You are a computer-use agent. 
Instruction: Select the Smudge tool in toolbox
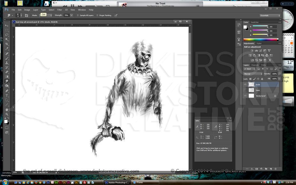(x=7, y=81)
